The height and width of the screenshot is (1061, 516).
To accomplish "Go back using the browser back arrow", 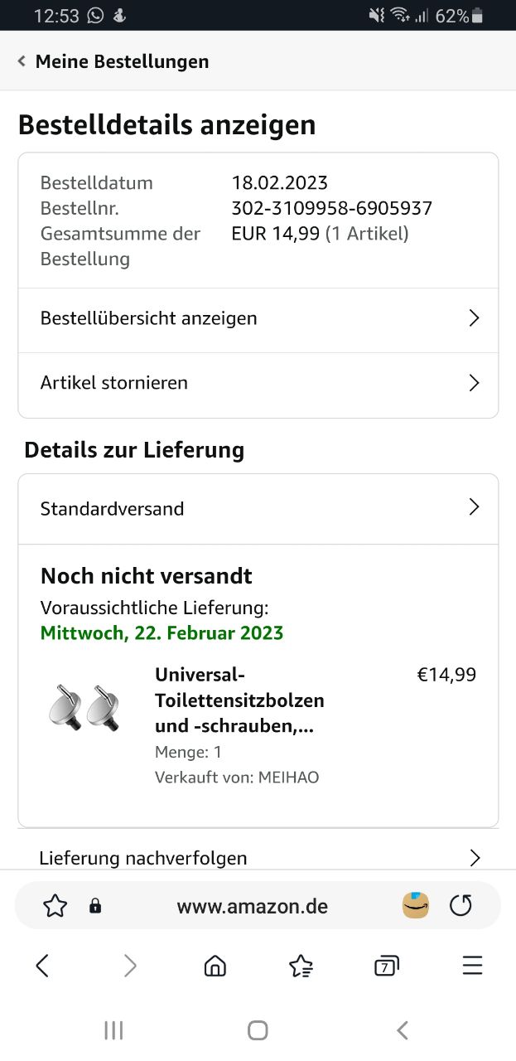I will click(43, 966).
